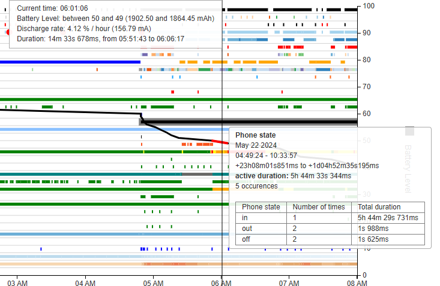The image size is (440, 286).
Task: Click the Phone state table column header
Action: tap(261, 207)
